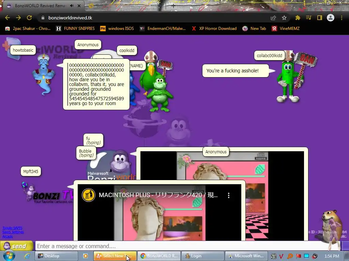Open the media player taskbar icon
Image resolution: width=349 pixels, height=261 pixels.
click(x=86, y=256)
